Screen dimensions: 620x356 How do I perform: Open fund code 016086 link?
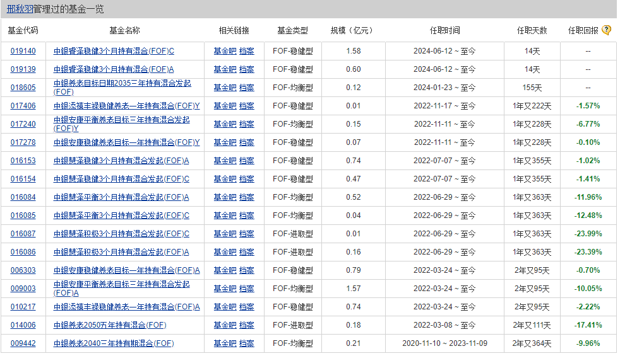tap(23, 252)
